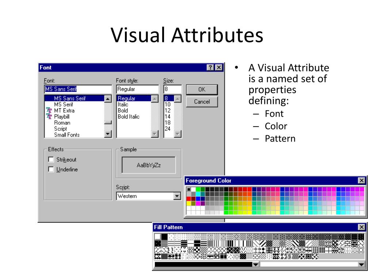Click the Font style input field
The width and height of the screenshot is (374, 280).
tap(137, 89)
